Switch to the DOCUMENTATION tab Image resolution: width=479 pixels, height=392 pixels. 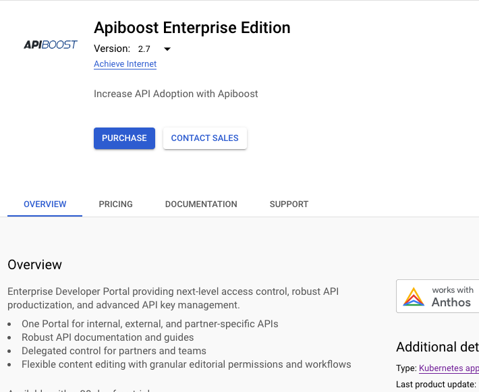click(201, 204)
